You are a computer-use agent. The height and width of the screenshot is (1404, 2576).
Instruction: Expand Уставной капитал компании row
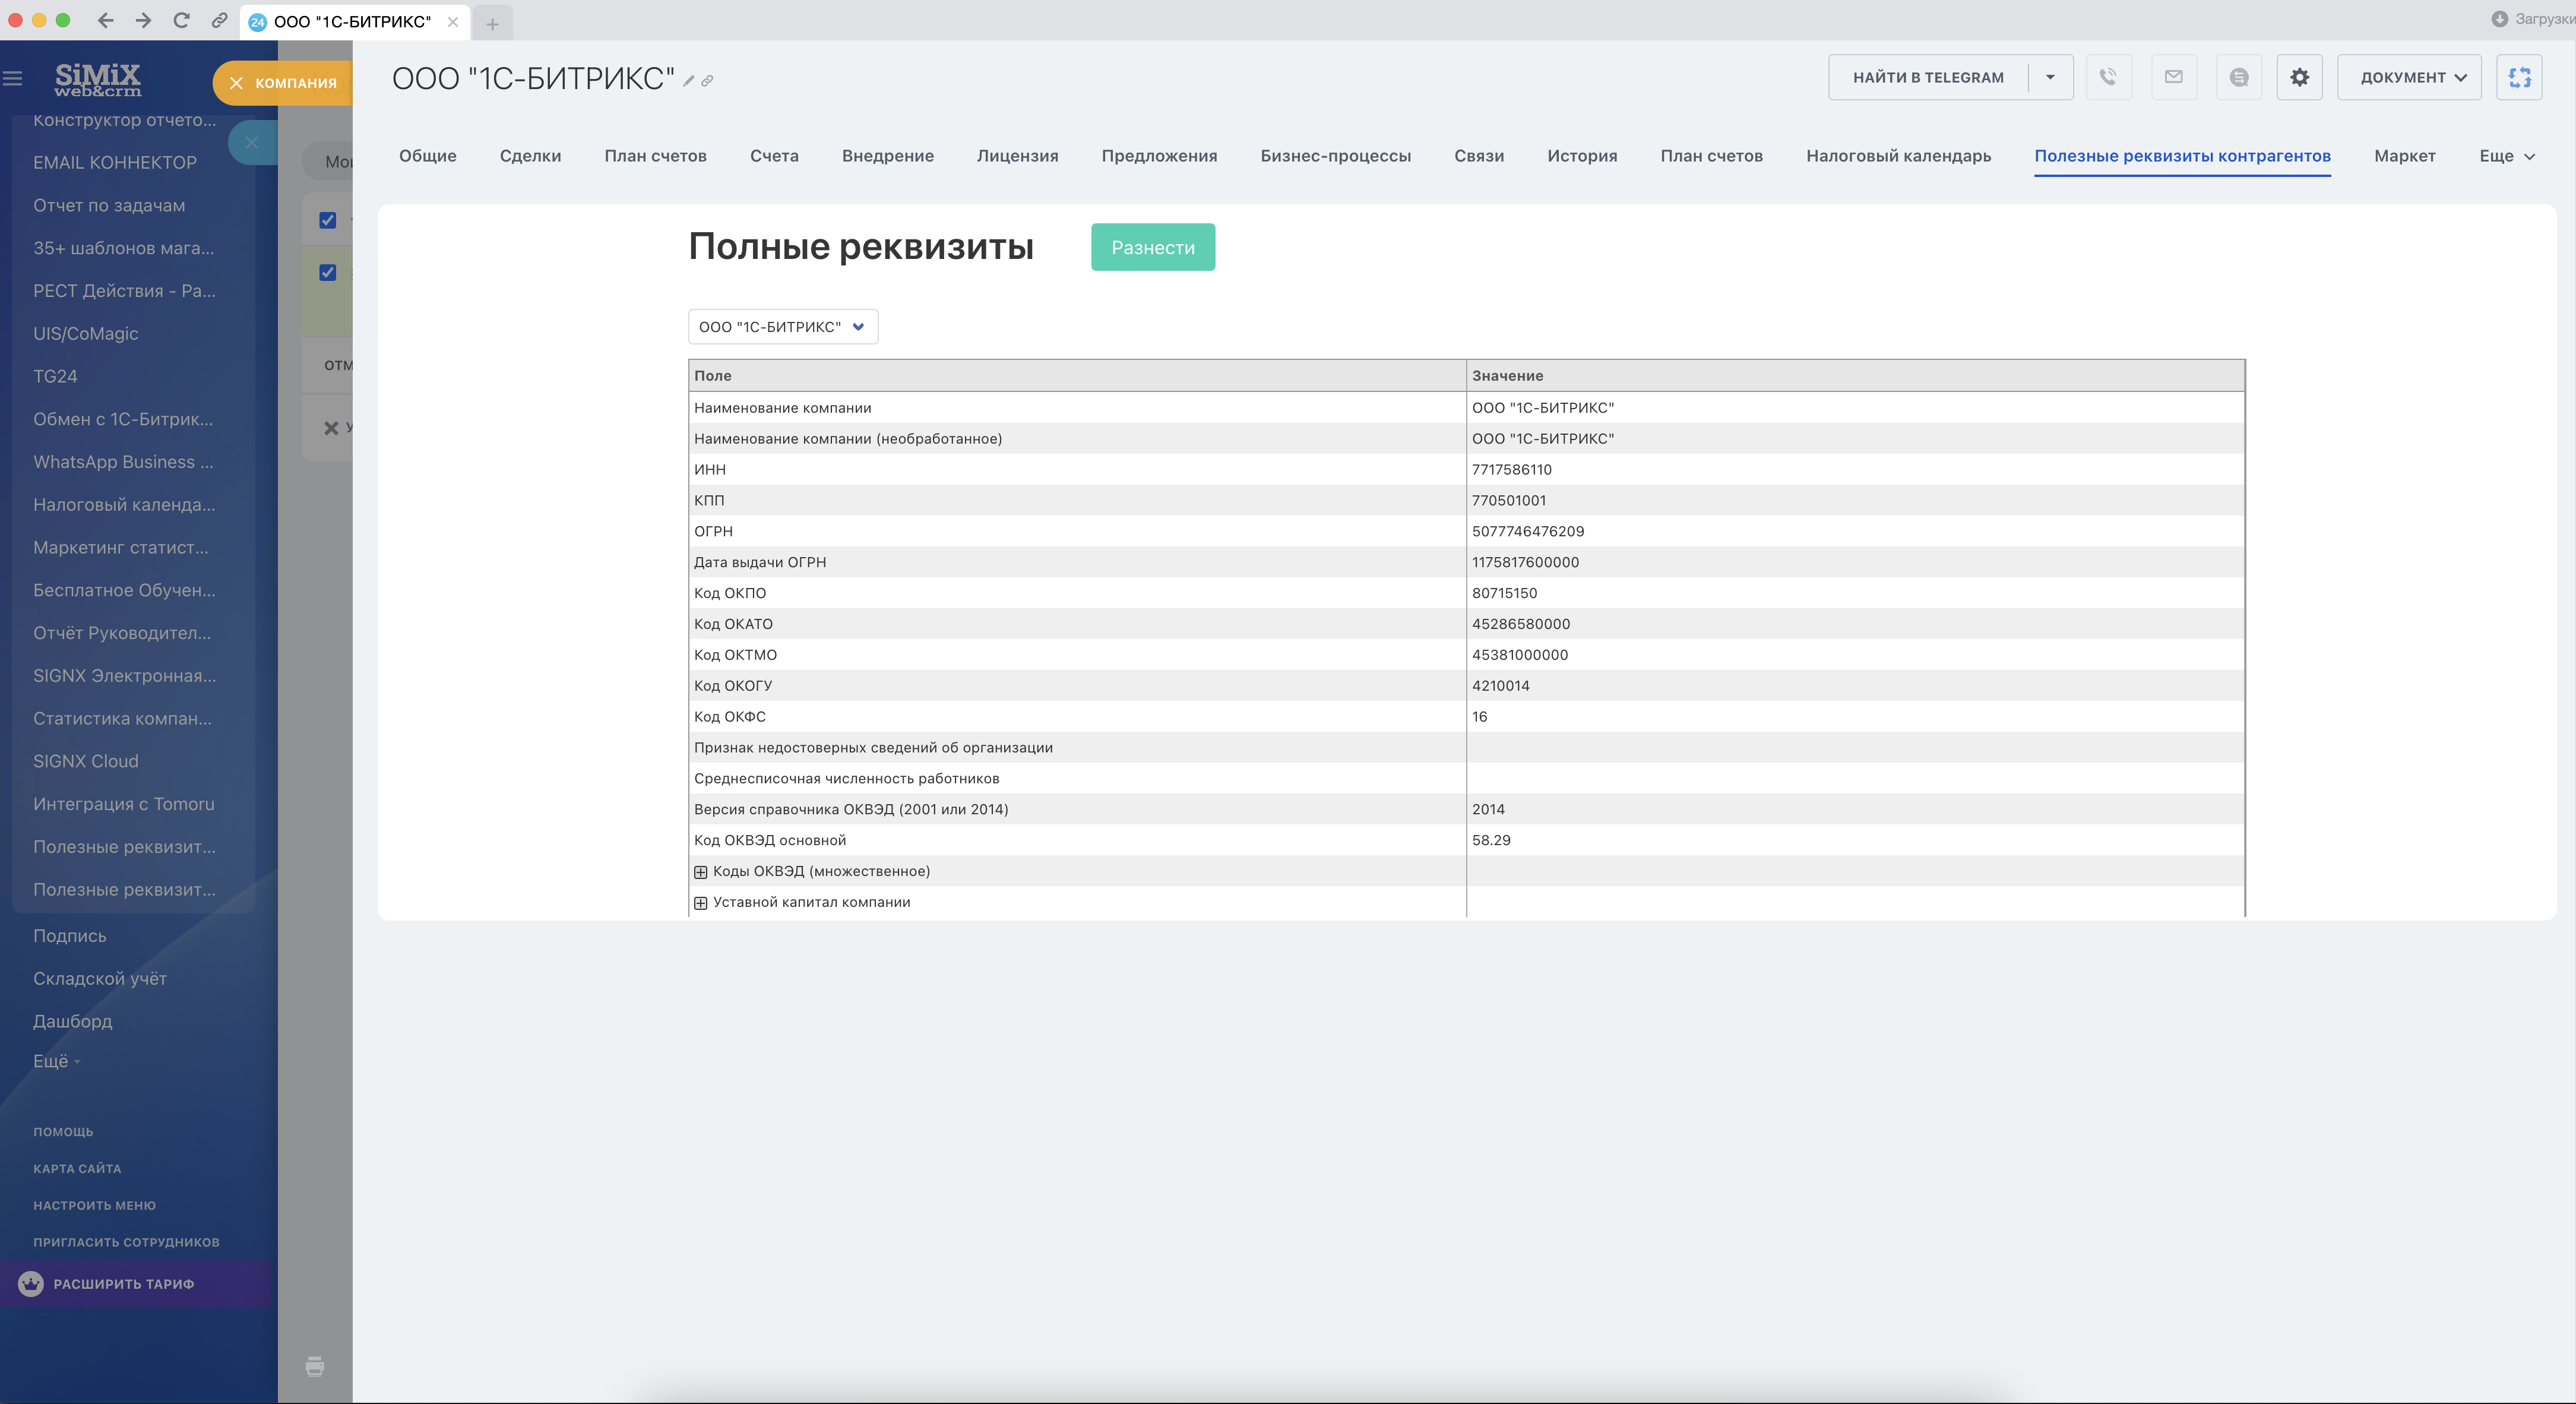tap(701, 903)
